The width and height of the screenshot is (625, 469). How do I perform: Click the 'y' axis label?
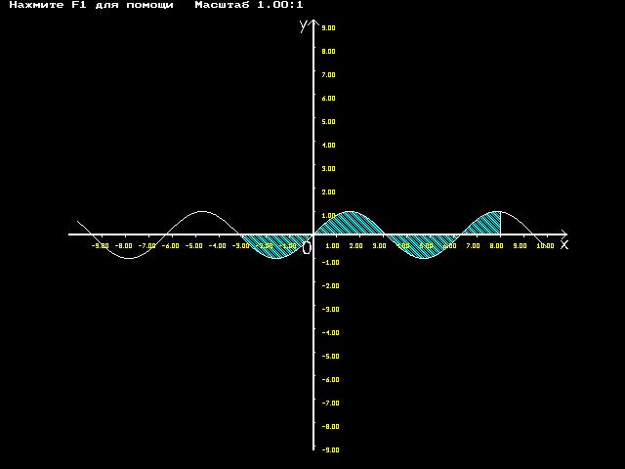tap(304, 25)
